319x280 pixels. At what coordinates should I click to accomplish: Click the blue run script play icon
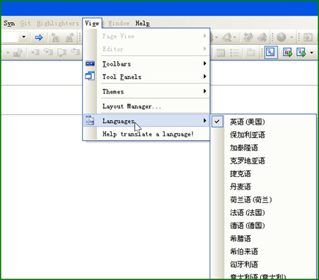[301, 52]
